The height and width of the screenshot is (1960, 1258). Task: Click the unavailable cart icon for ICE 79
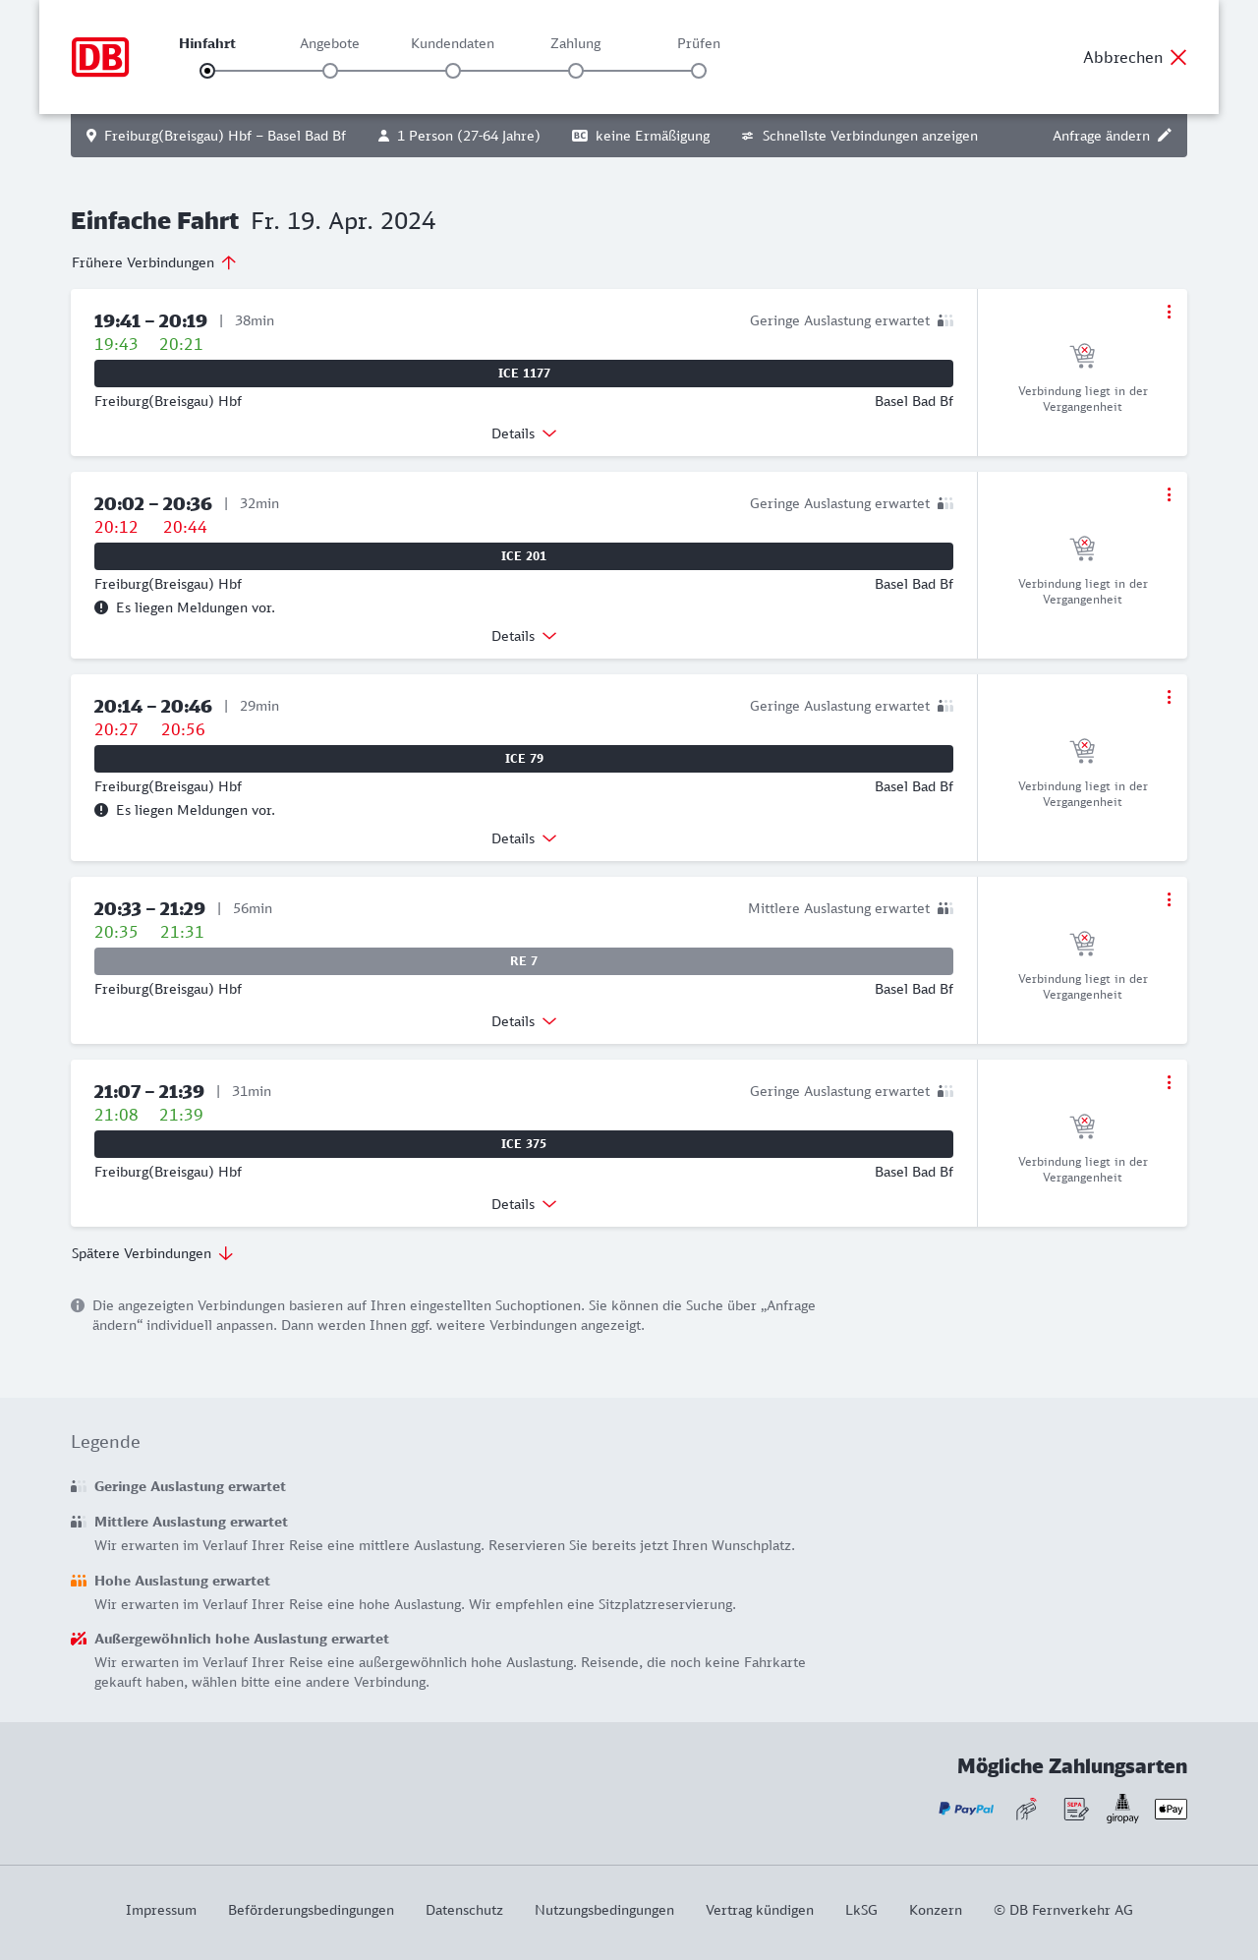coord(1082,751)
